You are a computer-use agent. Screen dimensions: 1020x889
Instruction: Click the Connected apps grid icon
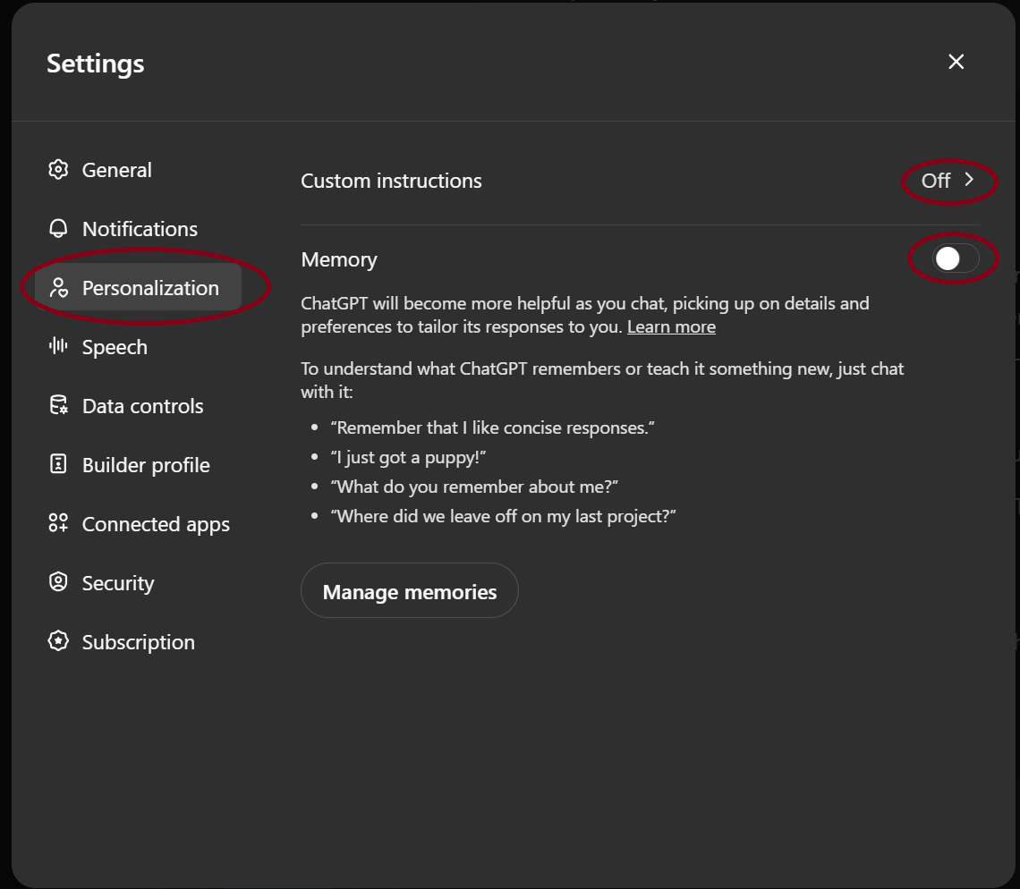(x=58, y=523)
